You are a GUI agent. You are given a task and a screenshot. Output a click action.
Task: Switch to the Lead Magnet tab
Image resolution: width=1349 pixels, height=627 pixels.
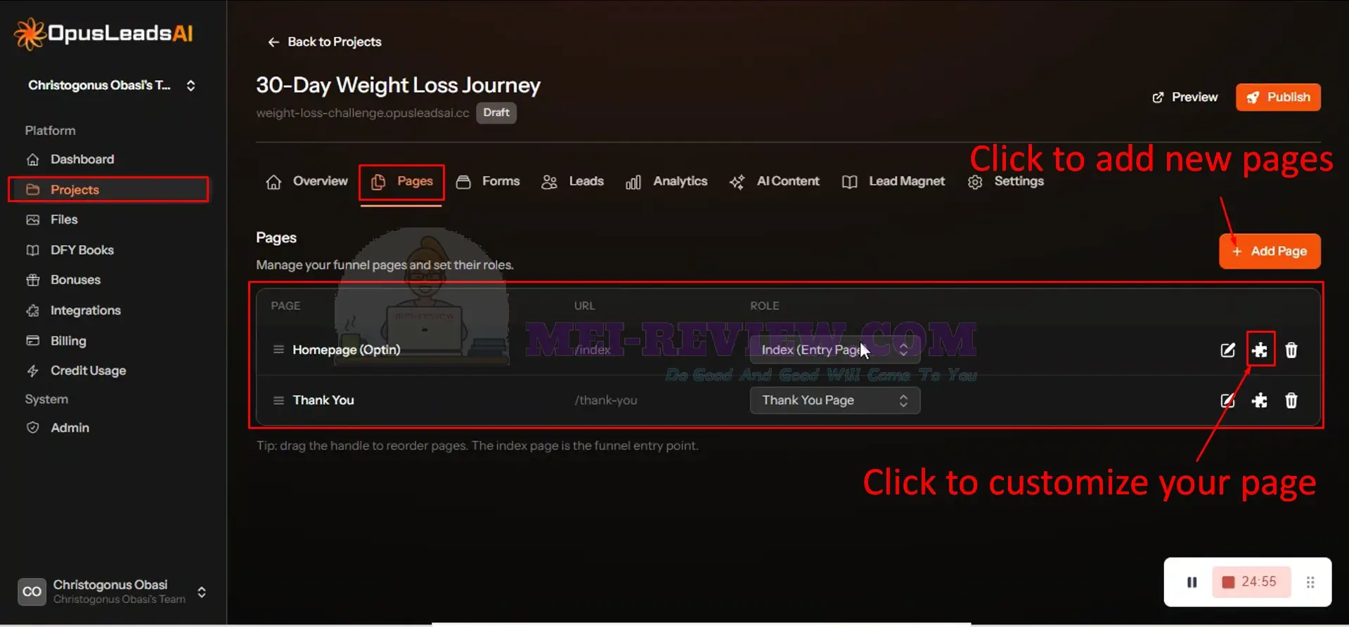click(893, 182)
